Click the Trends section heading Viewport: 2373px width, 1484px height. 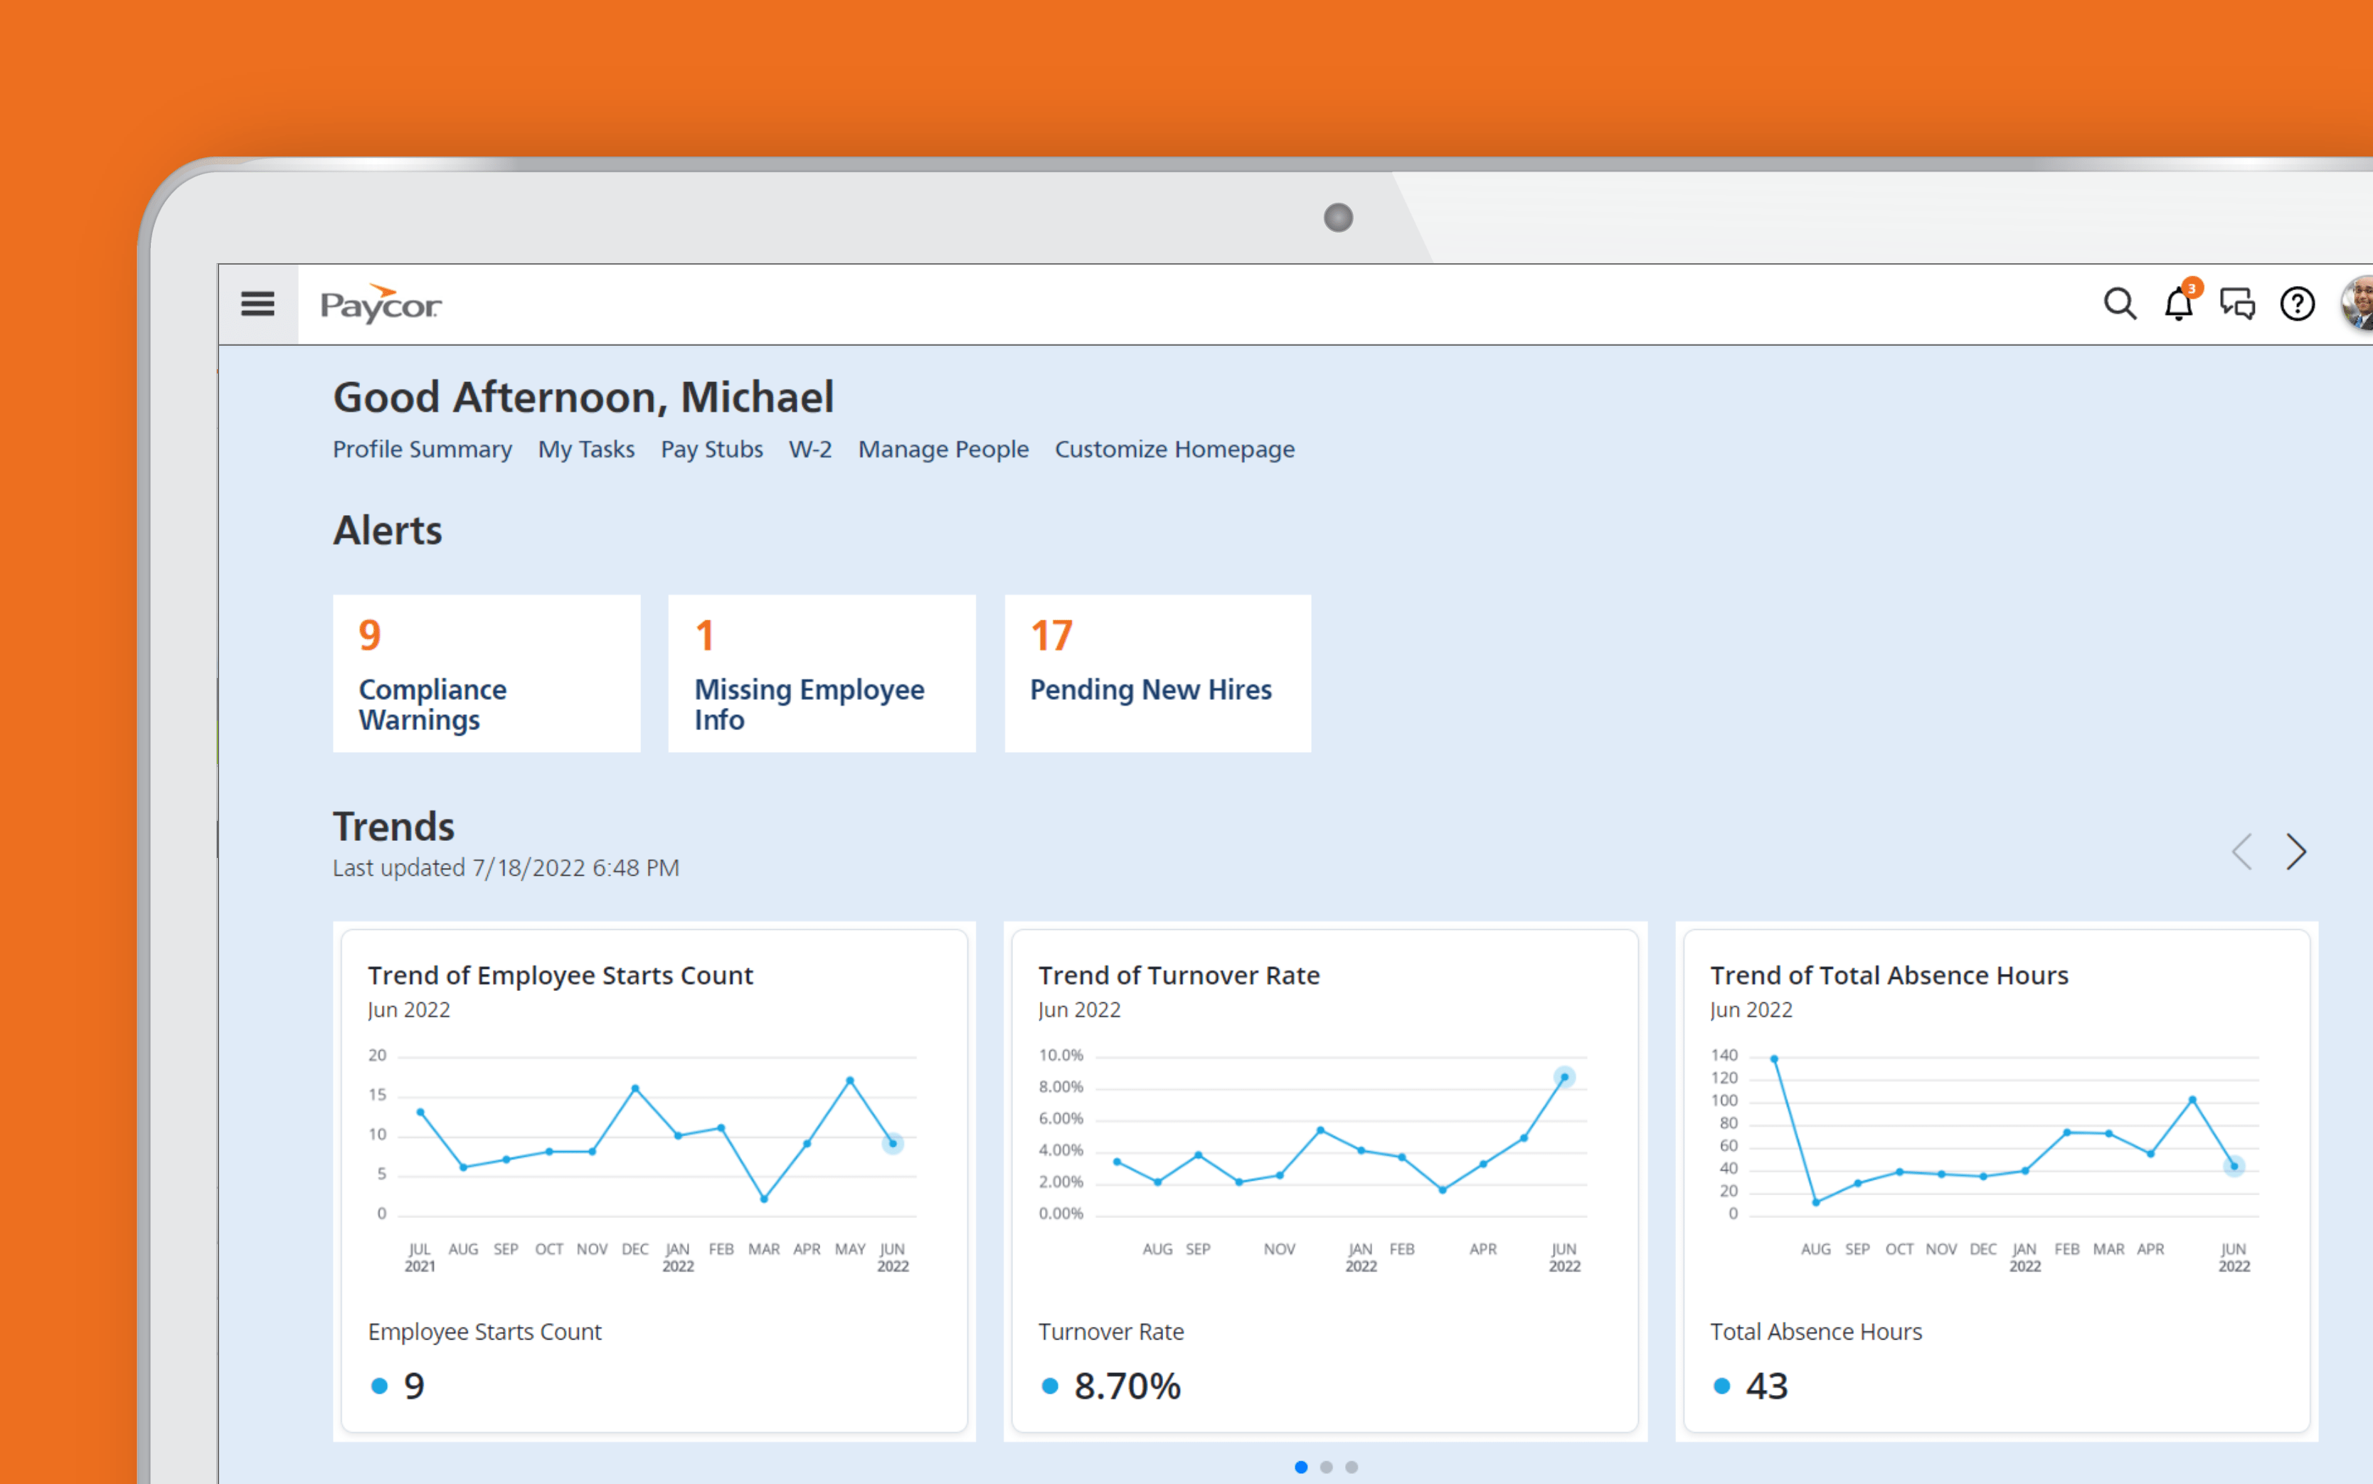tap(393, 827)
